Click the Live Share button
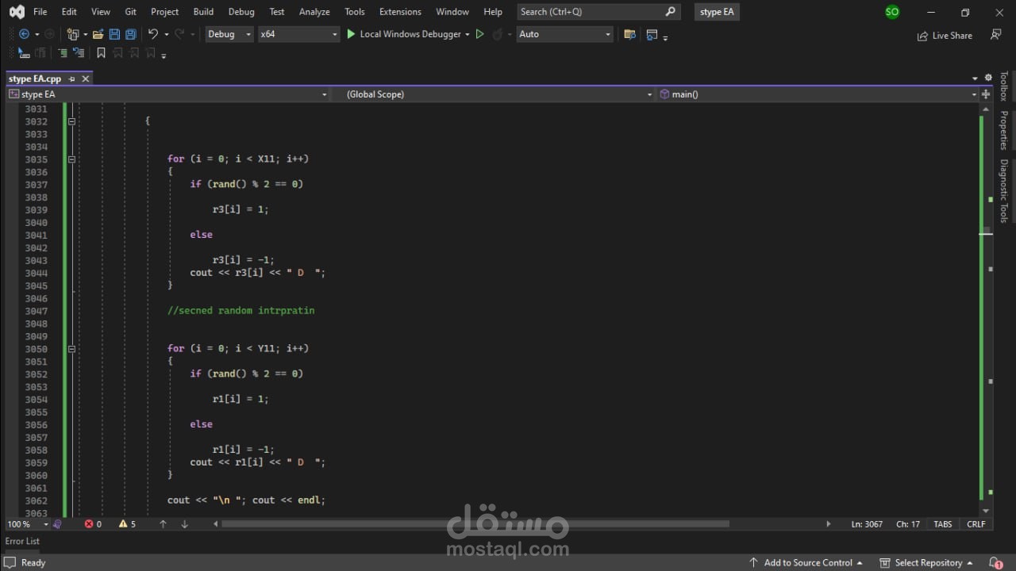The height and width of the screenshot is (571, 1016). tap(945, 35)
